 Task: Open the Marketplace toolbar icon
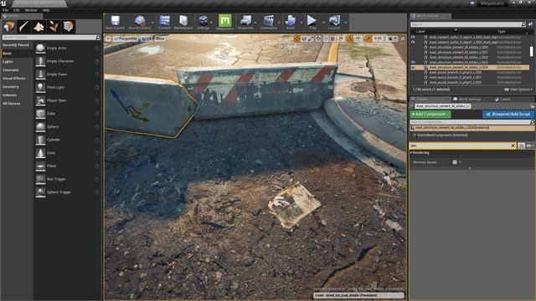pos(183,21)
